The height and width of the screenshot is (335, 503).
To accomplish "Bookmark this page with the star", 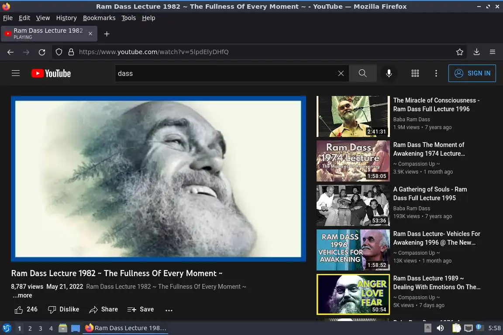I will click(460, 52).
